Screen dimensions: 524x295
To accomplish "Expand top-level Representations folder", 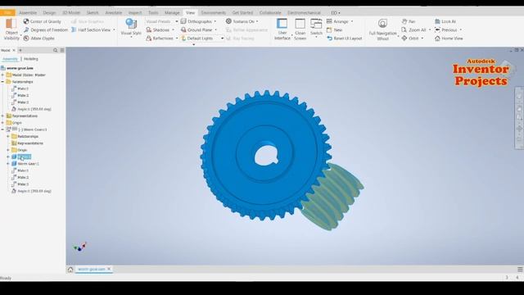I will [2, 116].
